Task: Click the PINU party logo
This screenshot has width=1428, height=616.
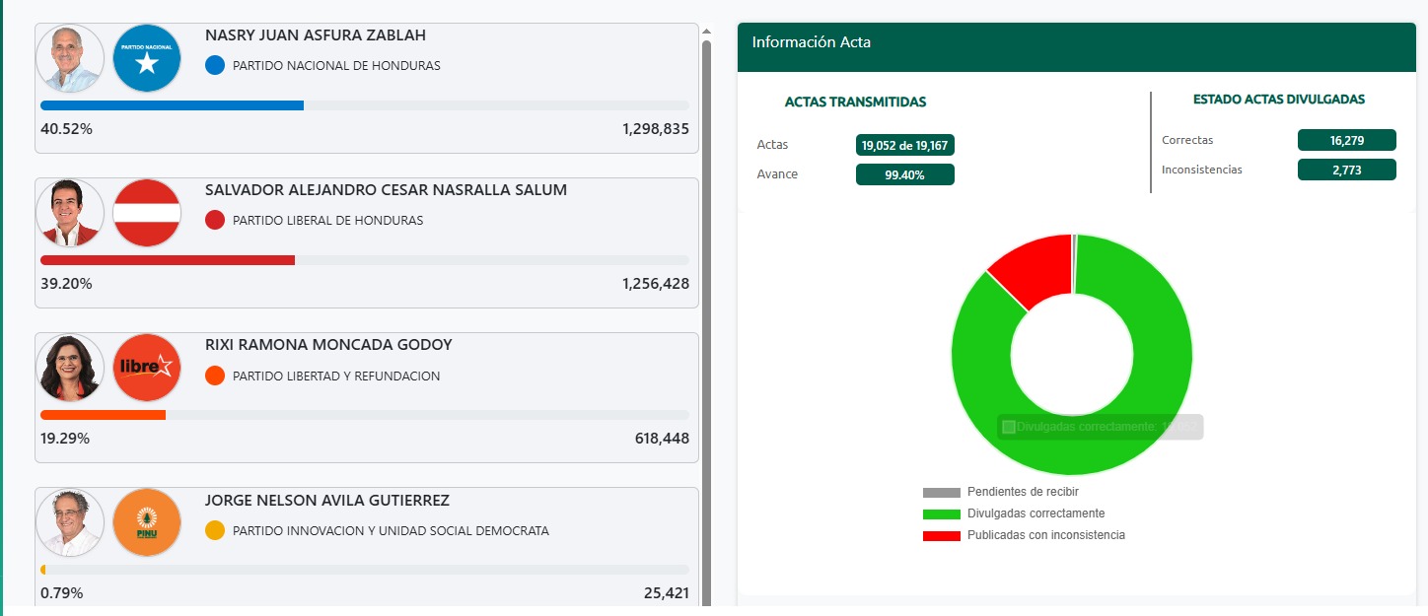Action: (147, 522)
